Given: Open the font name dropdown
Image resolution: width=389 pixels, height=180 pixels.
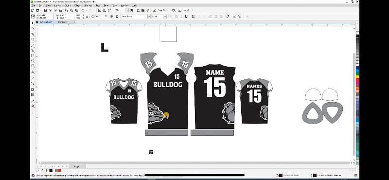Looking at the screenshot, I should (149, 17).
